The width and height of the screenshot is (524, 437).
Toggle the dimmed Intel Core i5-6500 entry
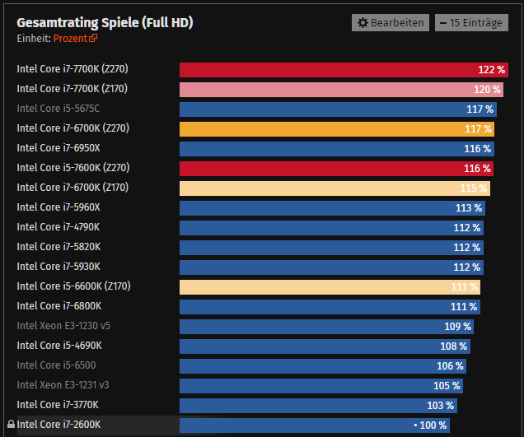click(x=52, y=365)
